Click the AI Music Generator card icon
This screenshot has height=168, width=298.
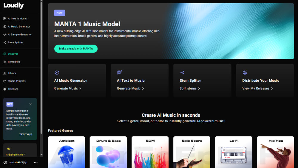tap(57, 73)
